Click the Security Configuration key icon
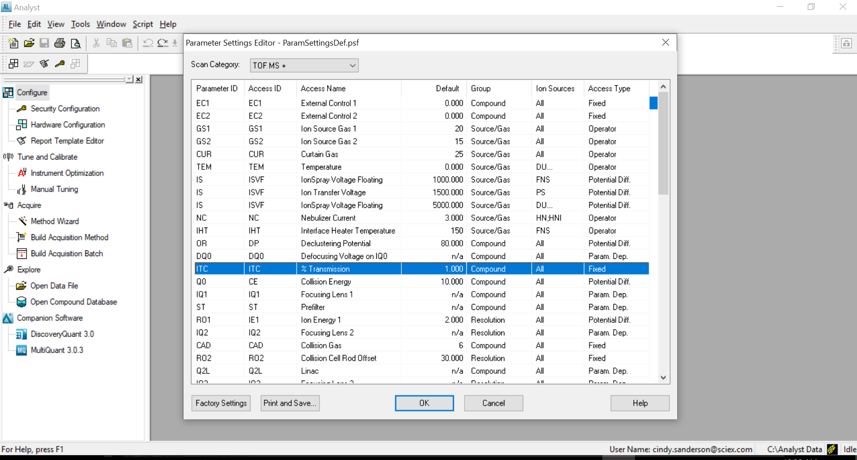Screen dimensions: 857x460 [x=21, y=109]
